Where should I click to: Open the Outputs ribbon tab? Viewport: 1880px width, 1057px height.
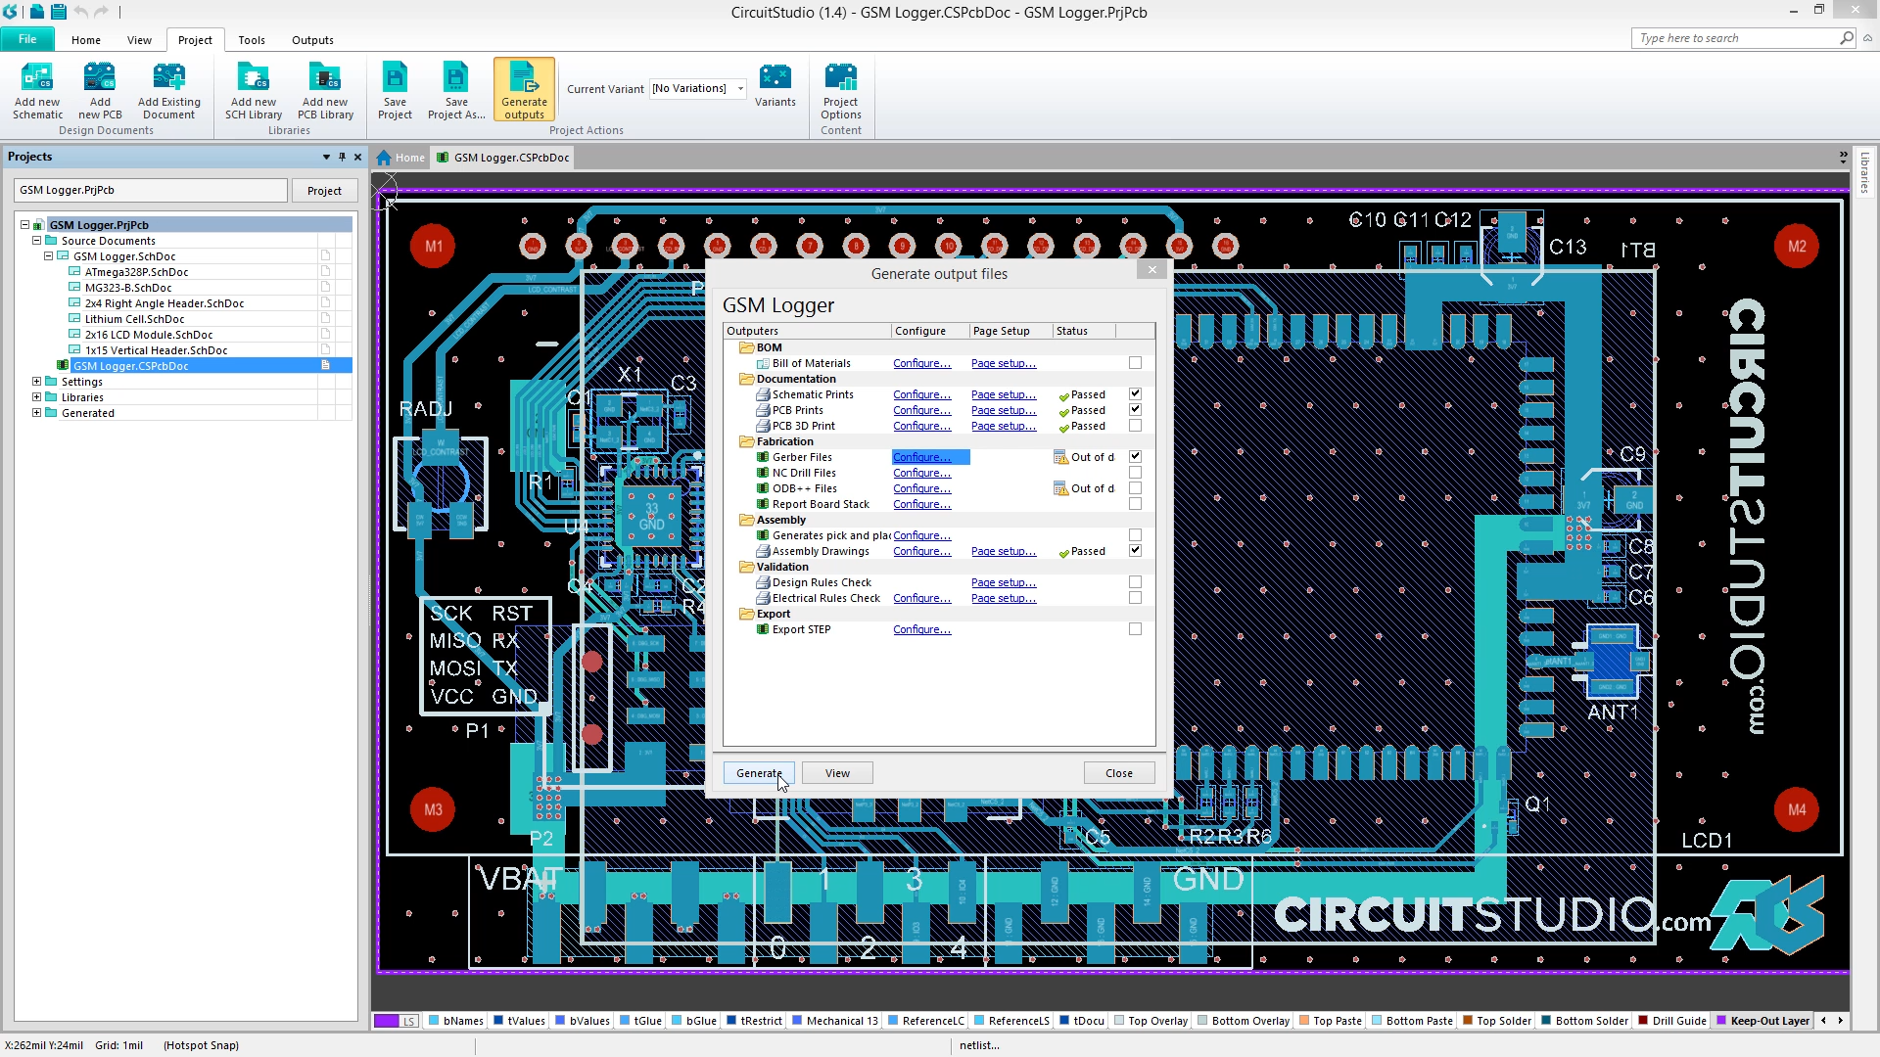312,40
